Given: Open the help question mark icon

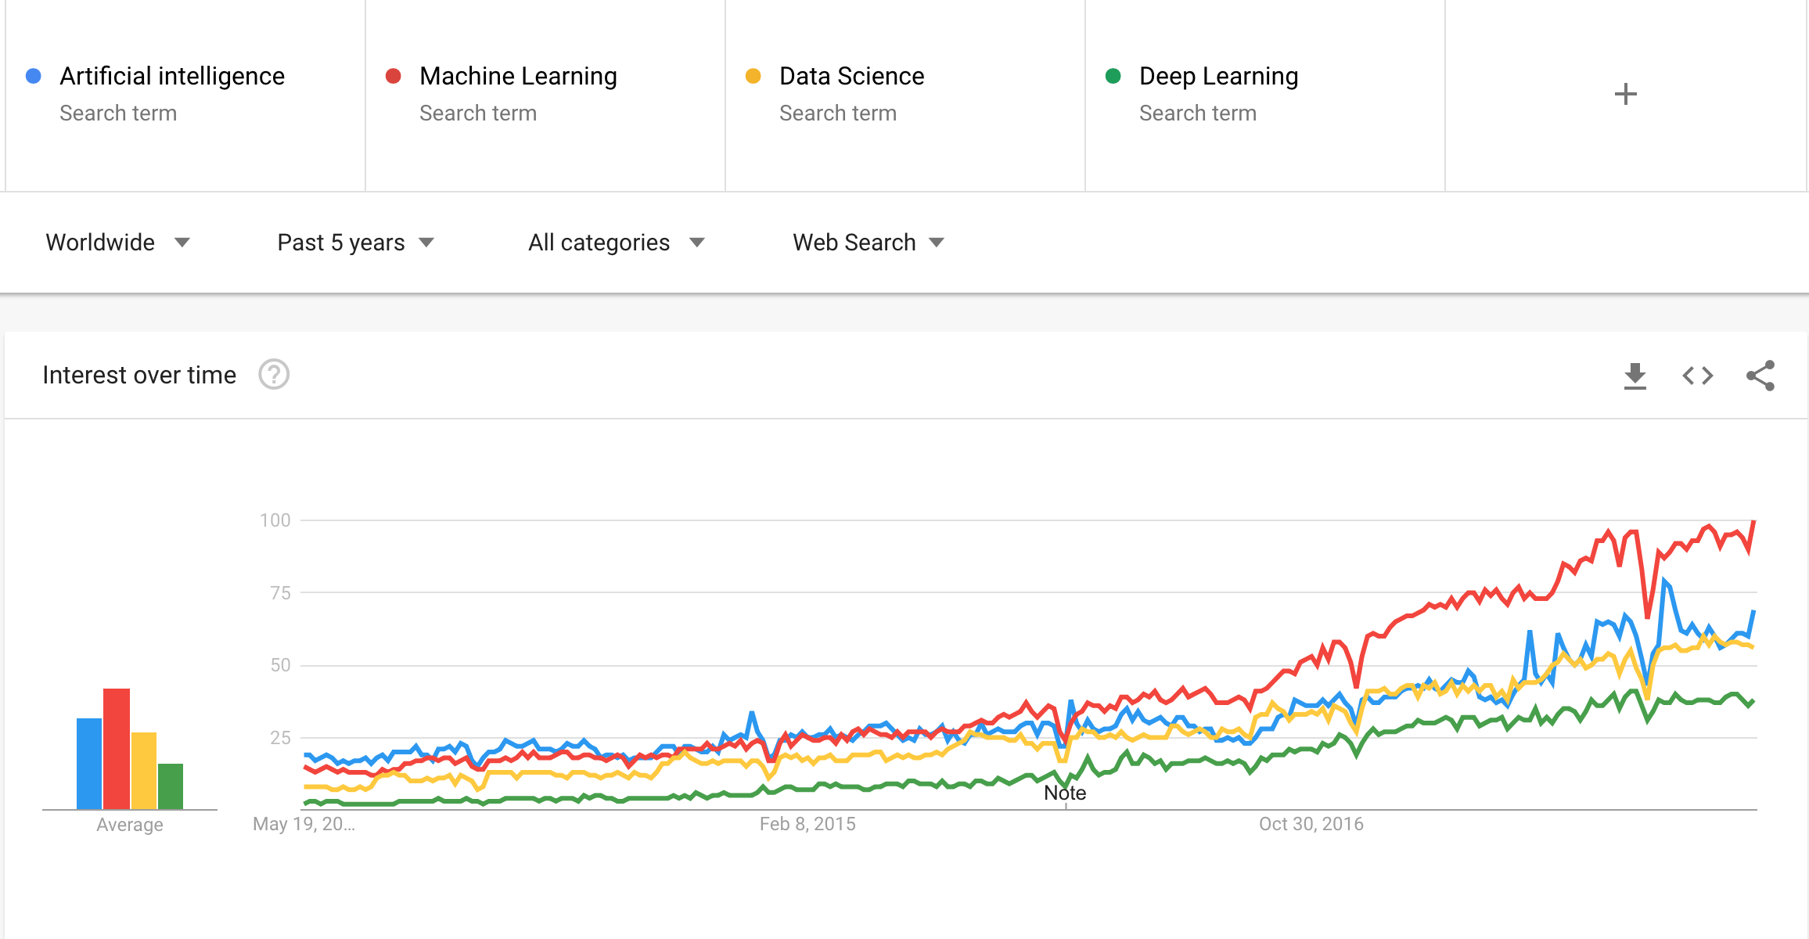Looking at the screenshot, I should tap(274, 375).
